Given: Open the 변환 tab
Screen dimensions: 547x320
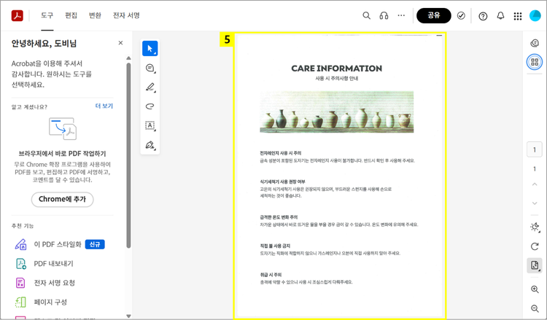Looking at the screenshot, I should coord(95,15).
